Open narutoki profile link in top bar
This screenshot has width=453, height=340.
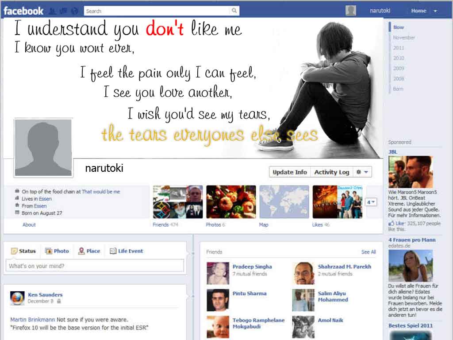click(x=380, y=11)
